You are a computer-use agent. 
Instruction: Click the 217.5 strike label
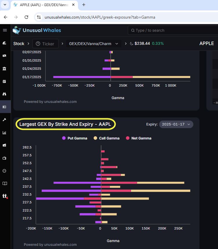point(27,218)
